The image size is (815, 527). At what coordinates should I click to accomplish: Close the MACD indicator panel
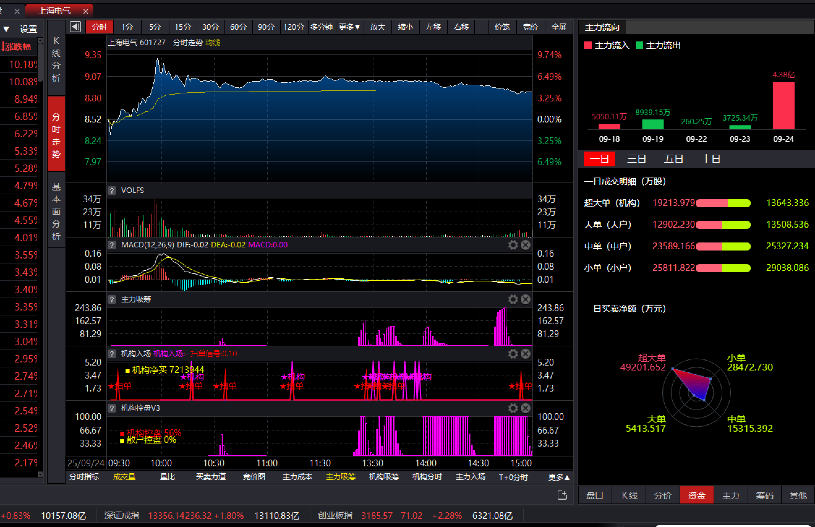[525, 245]
